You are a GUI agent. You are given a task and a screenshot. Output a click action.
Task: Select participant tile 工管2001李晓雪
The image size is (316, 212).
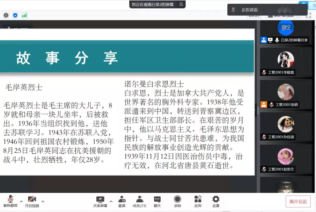point(286,62)
